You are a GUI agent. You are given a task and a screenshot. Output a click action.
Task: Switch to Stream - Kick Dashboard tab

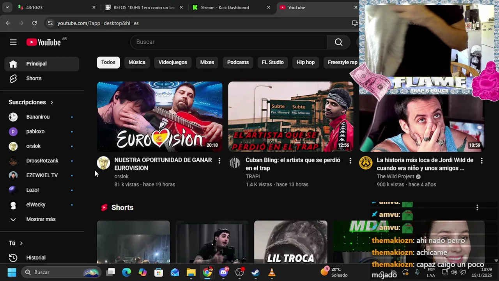tap(232, 7)
